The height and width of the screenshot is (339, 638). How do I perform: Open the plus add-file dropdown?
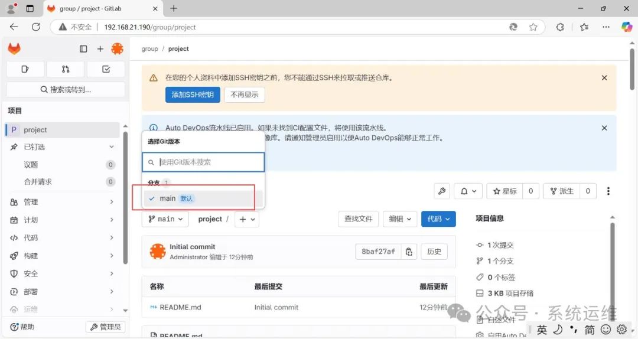click(247, 219)
